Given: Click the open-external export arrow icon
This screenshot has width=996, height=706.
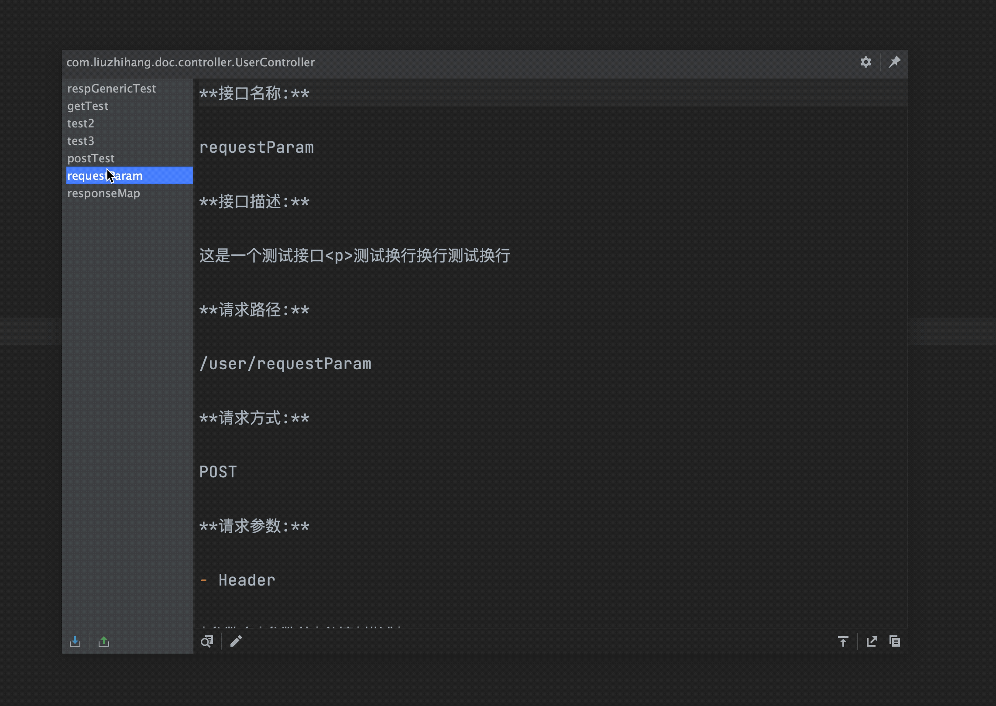Looking at the screenshot, I should (872, 641).
